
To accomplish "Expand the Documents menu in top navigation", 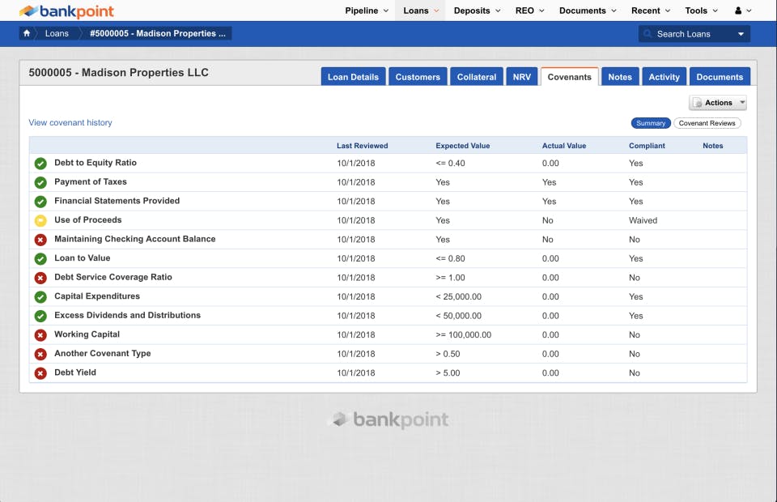I will (588, 11).
